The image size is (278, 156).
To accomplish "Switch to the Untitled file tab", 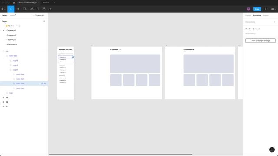I will 46,3.
